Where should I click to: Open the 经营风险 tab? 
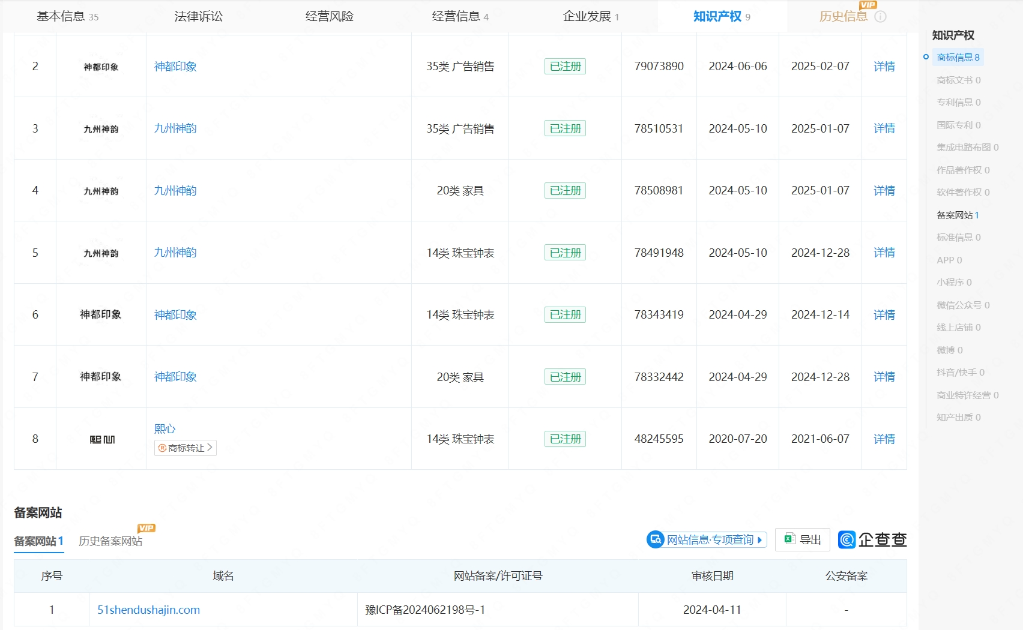tap(329, 16)
